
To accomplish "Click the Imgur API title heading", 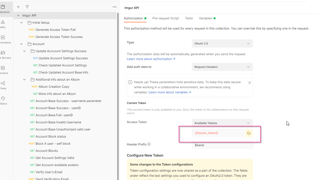I will coord(132,8).
